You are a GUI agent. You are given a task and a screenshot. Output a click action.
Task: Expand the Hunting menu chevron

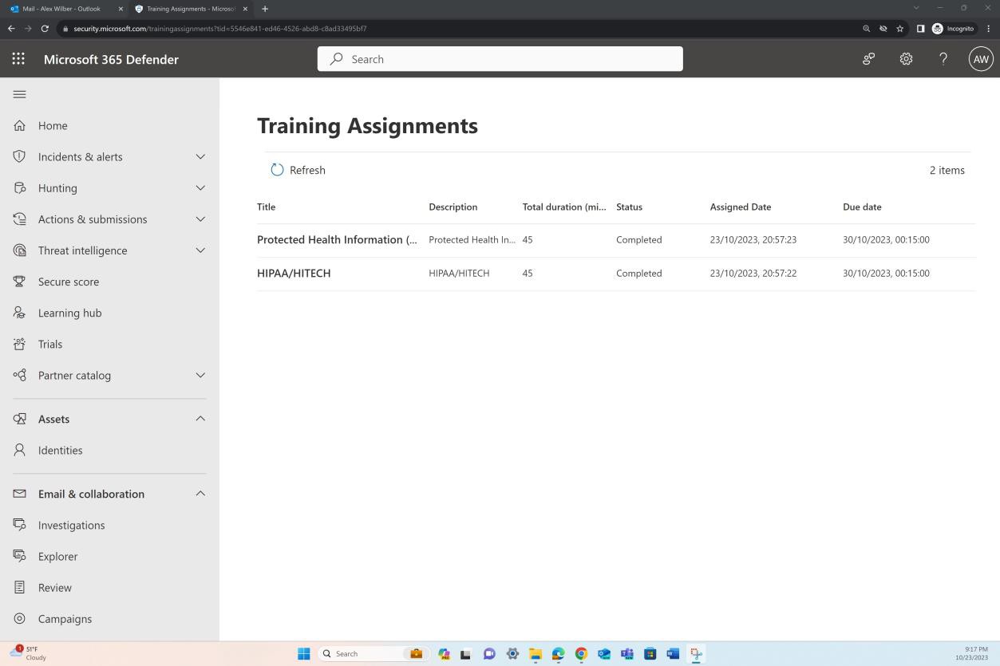200,187
